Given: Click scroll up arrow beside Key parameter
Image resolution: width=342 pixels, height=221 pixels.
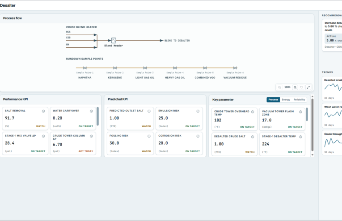Looking at the screenshot, I should pyautogui.click(x=312, y=96).
